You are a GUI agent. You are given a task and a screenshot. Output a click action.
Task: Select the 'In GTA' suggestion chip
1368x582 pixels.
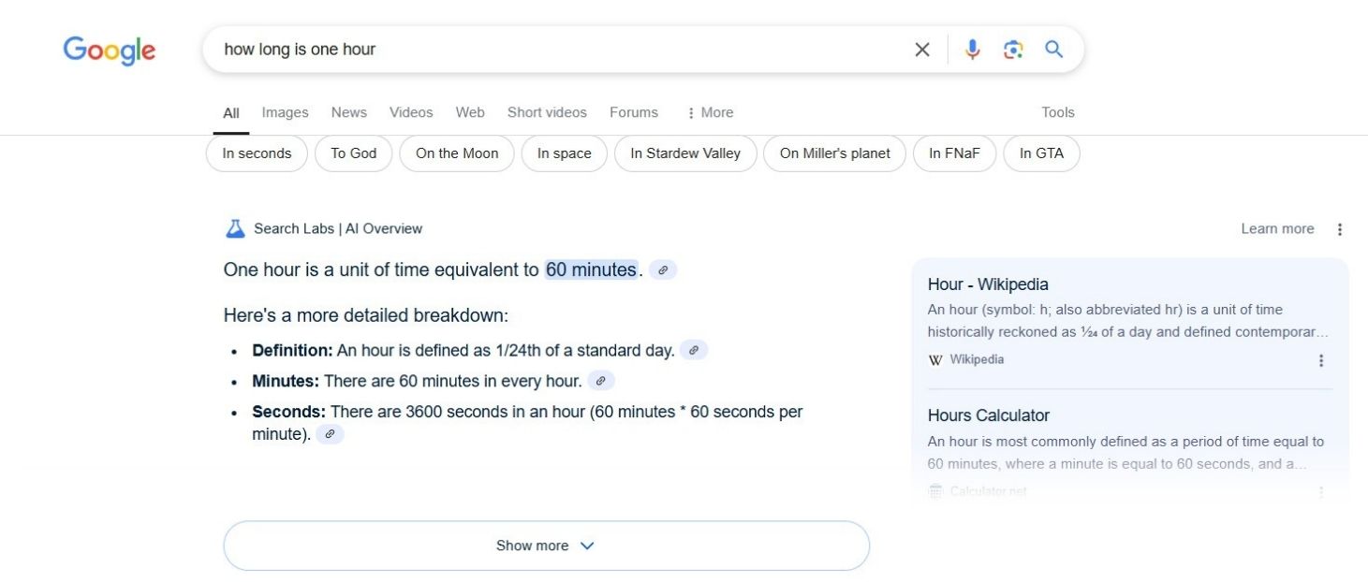(1041, 153)
